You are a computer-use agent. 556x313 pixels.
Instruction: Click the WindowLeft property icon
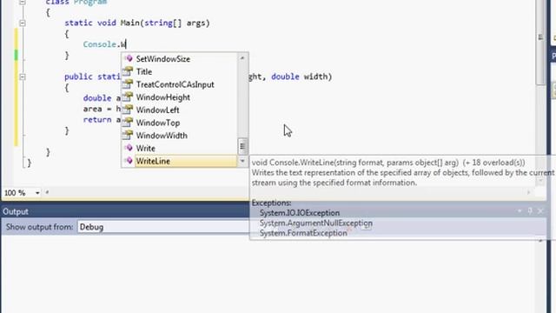(128, 110)
